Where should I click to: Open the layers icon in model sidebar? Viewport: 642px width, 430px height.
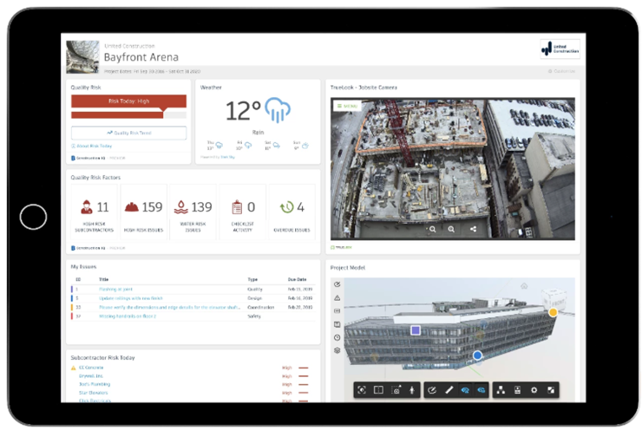pos(337,350)
